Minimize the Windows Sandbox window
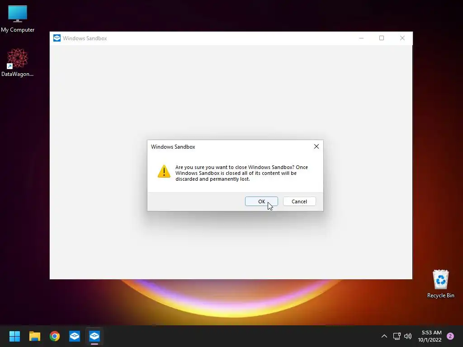463x347 pixels. 361,38
